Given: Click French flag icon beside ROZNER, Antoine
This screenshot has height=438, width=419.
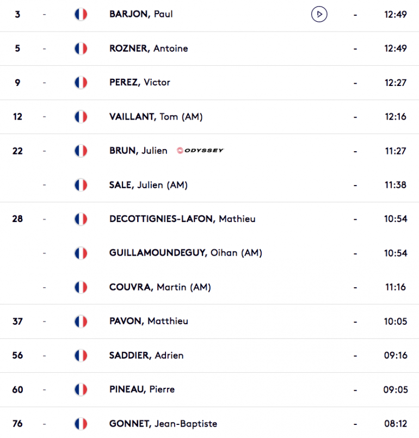Looking at the screenshot, I should (81, 48).
